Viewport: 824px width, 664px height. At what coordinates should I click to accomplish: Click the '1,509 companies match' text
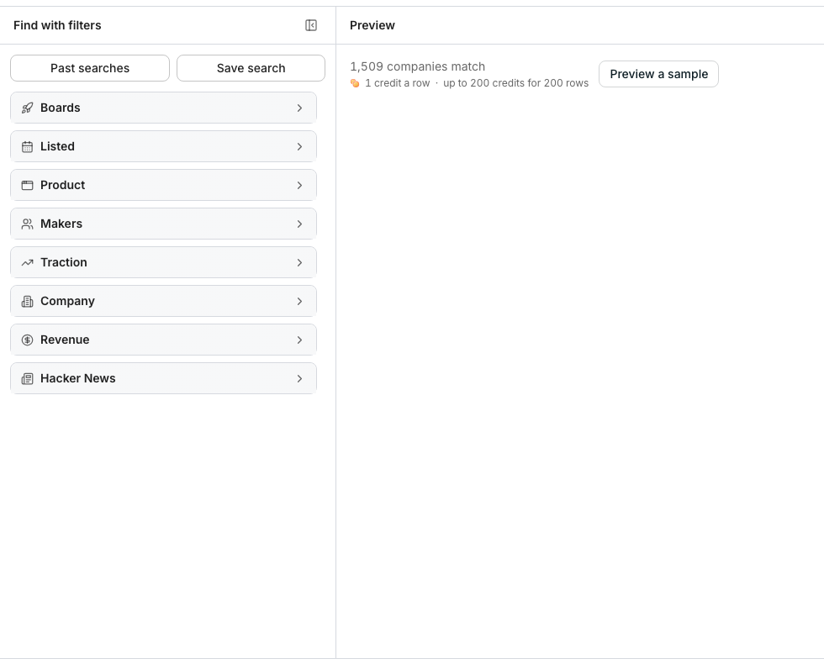417,66
